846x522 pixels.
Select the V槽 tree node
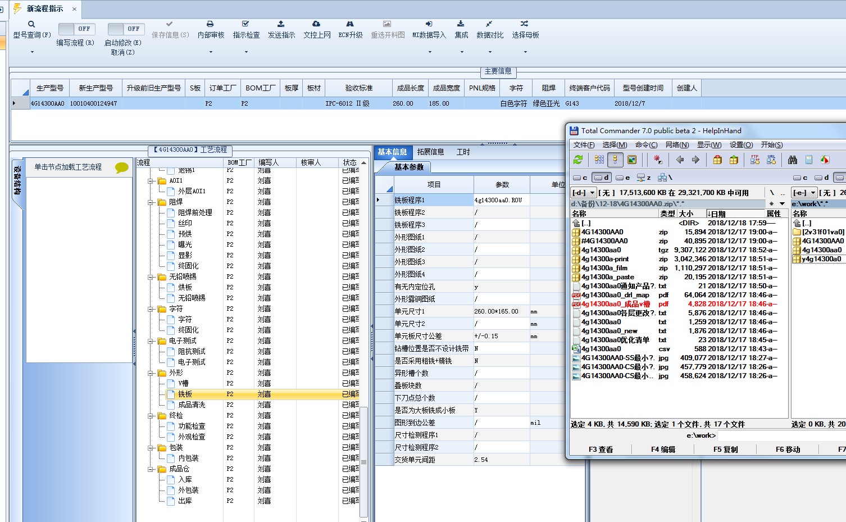tap(183, 384)
